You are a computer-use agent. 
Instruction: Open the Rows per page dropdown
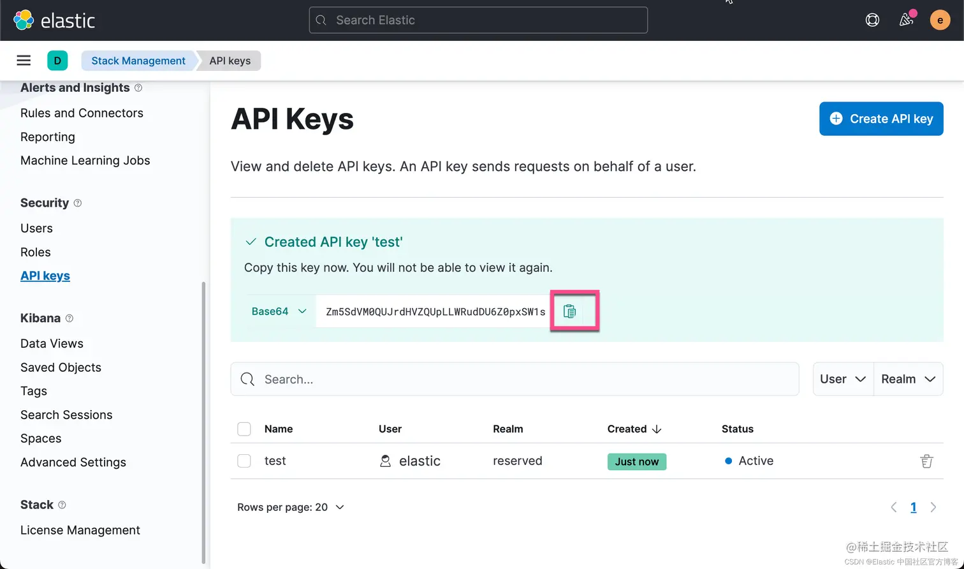(x=291, y=507)
